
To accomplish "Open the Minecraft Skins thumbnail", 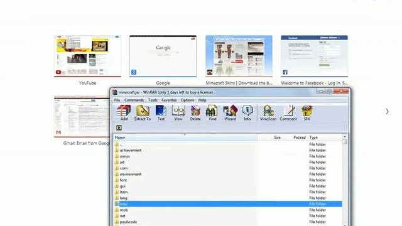I will 239,56.
